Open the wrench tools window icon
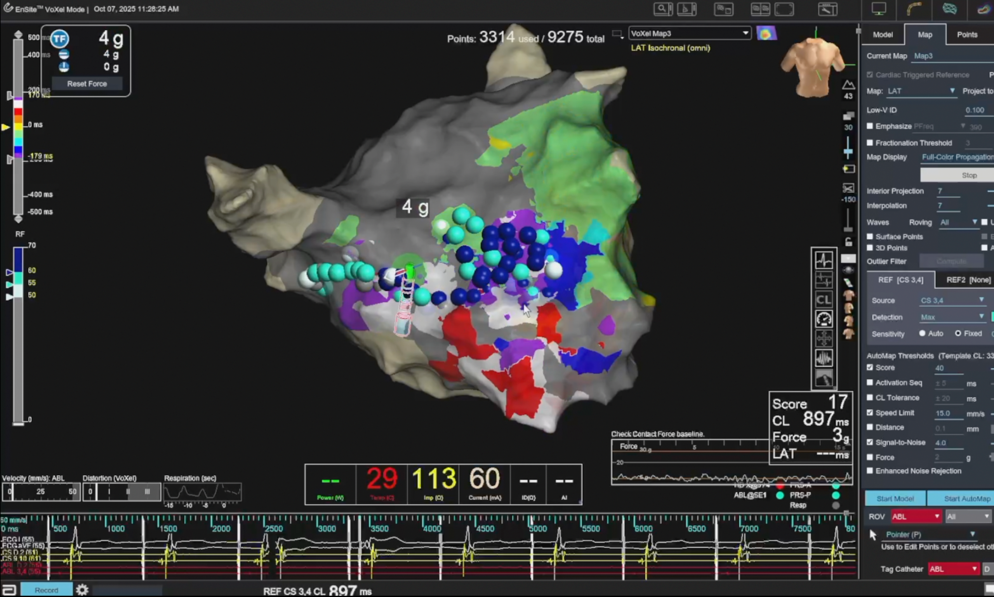 click(827, 9)
